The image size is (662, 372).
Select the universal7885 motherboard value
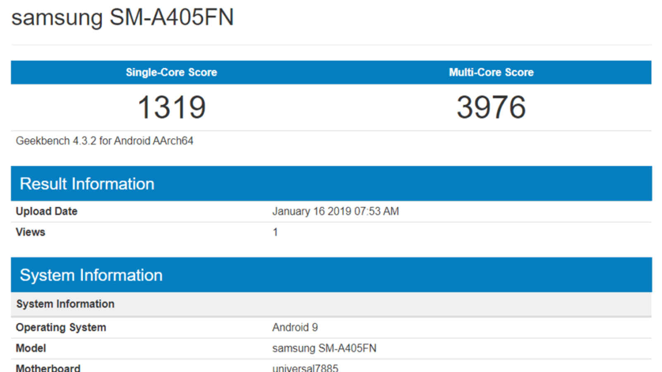[x=305, y=367]
